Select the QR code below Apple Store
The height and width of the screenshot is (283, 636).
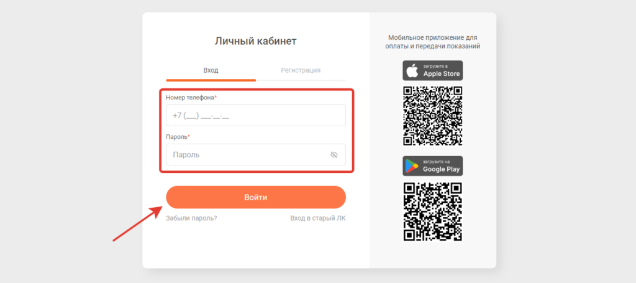433,116
